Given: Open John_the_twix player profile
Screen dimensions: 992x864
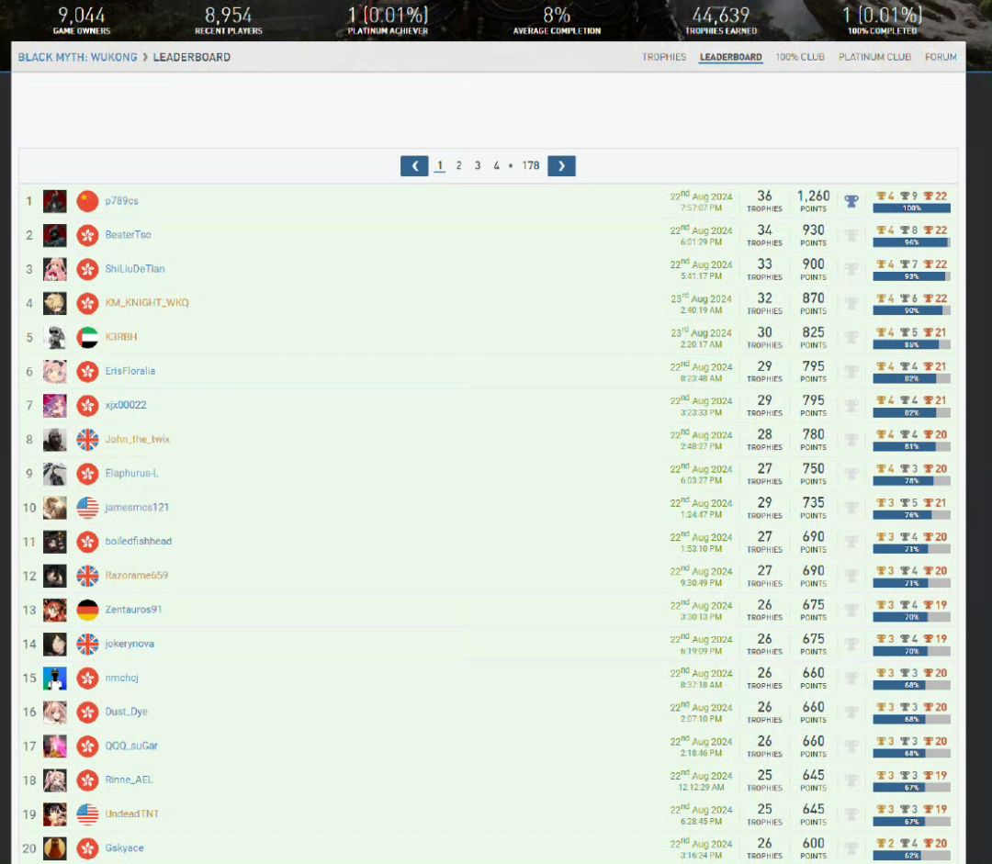Looking at the screenshot, I should click(137, 439).
